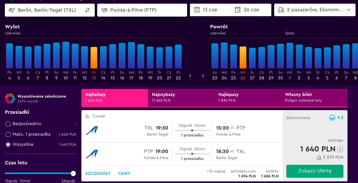Select Wszystkie stopovers option

[8, 145]
